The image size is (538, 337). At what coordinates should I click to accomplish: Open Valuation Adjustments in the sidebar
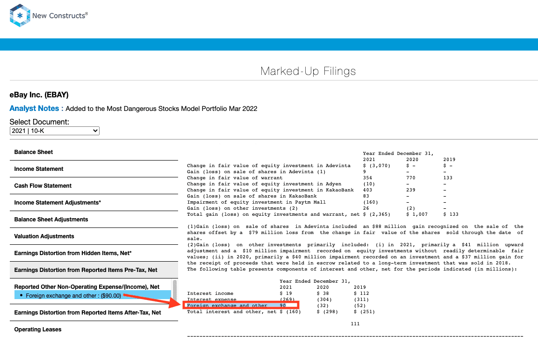click(93, 236)
